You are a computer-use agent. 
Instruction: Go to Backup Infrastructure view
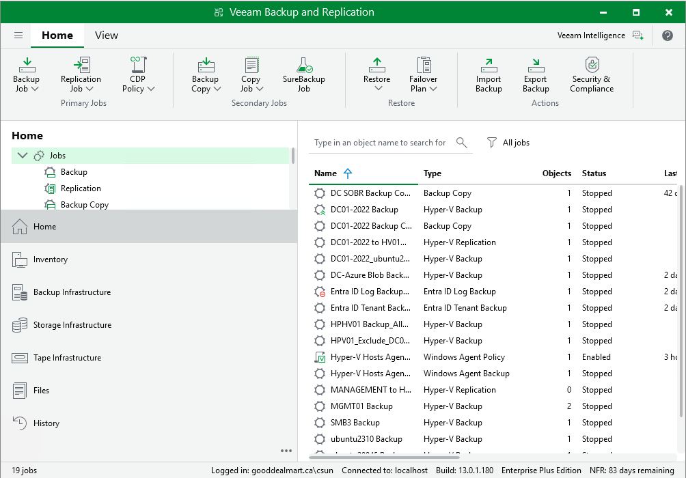[x=72, y=292]
